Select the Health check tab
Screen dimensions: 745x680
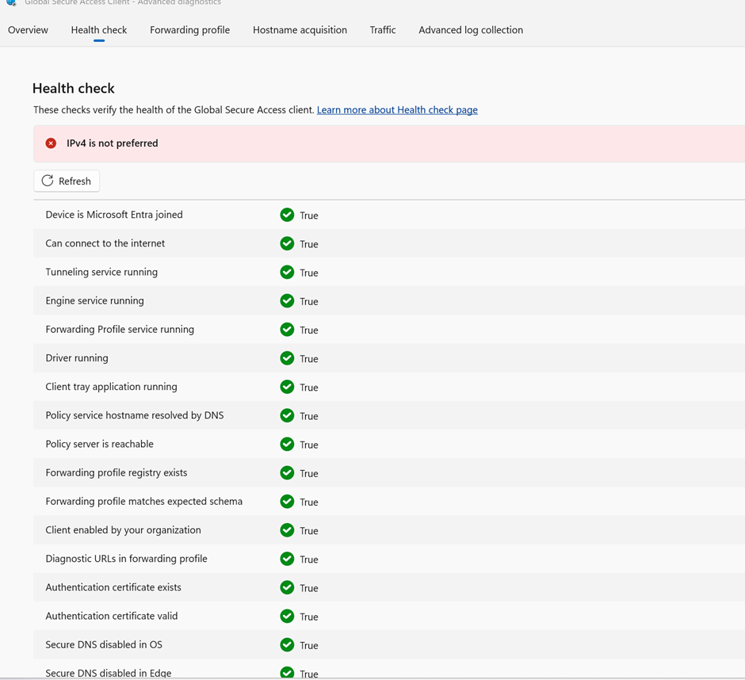(x=98, y=30)
